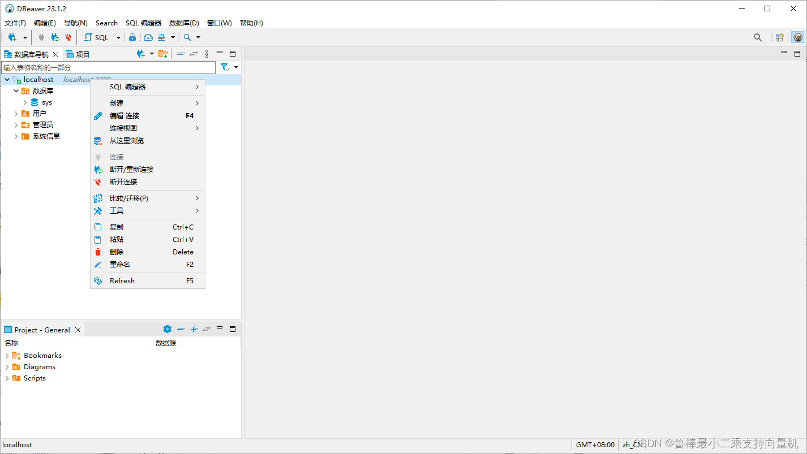Choose 删除 in context menu
This screenshot has width=807, height=454.
coord(147,252)
